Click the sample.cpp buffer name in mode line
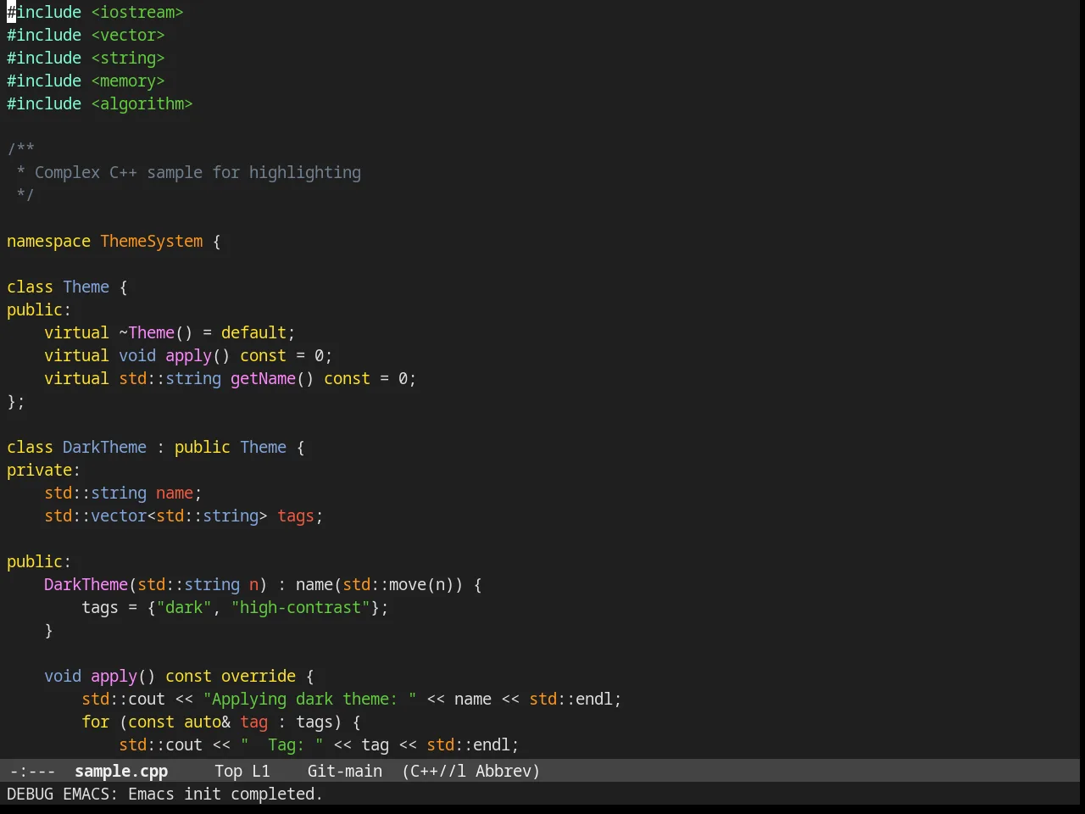This screenshot has height=814, width=1085. click(x=121, y=771)
